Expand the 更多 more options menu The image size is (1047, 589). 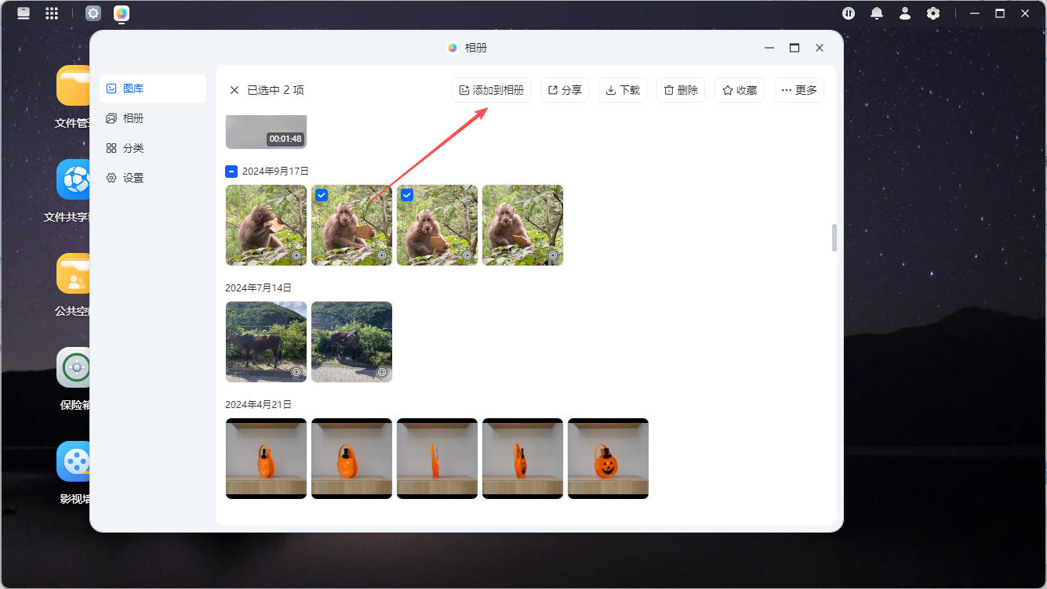click(799, 90)
